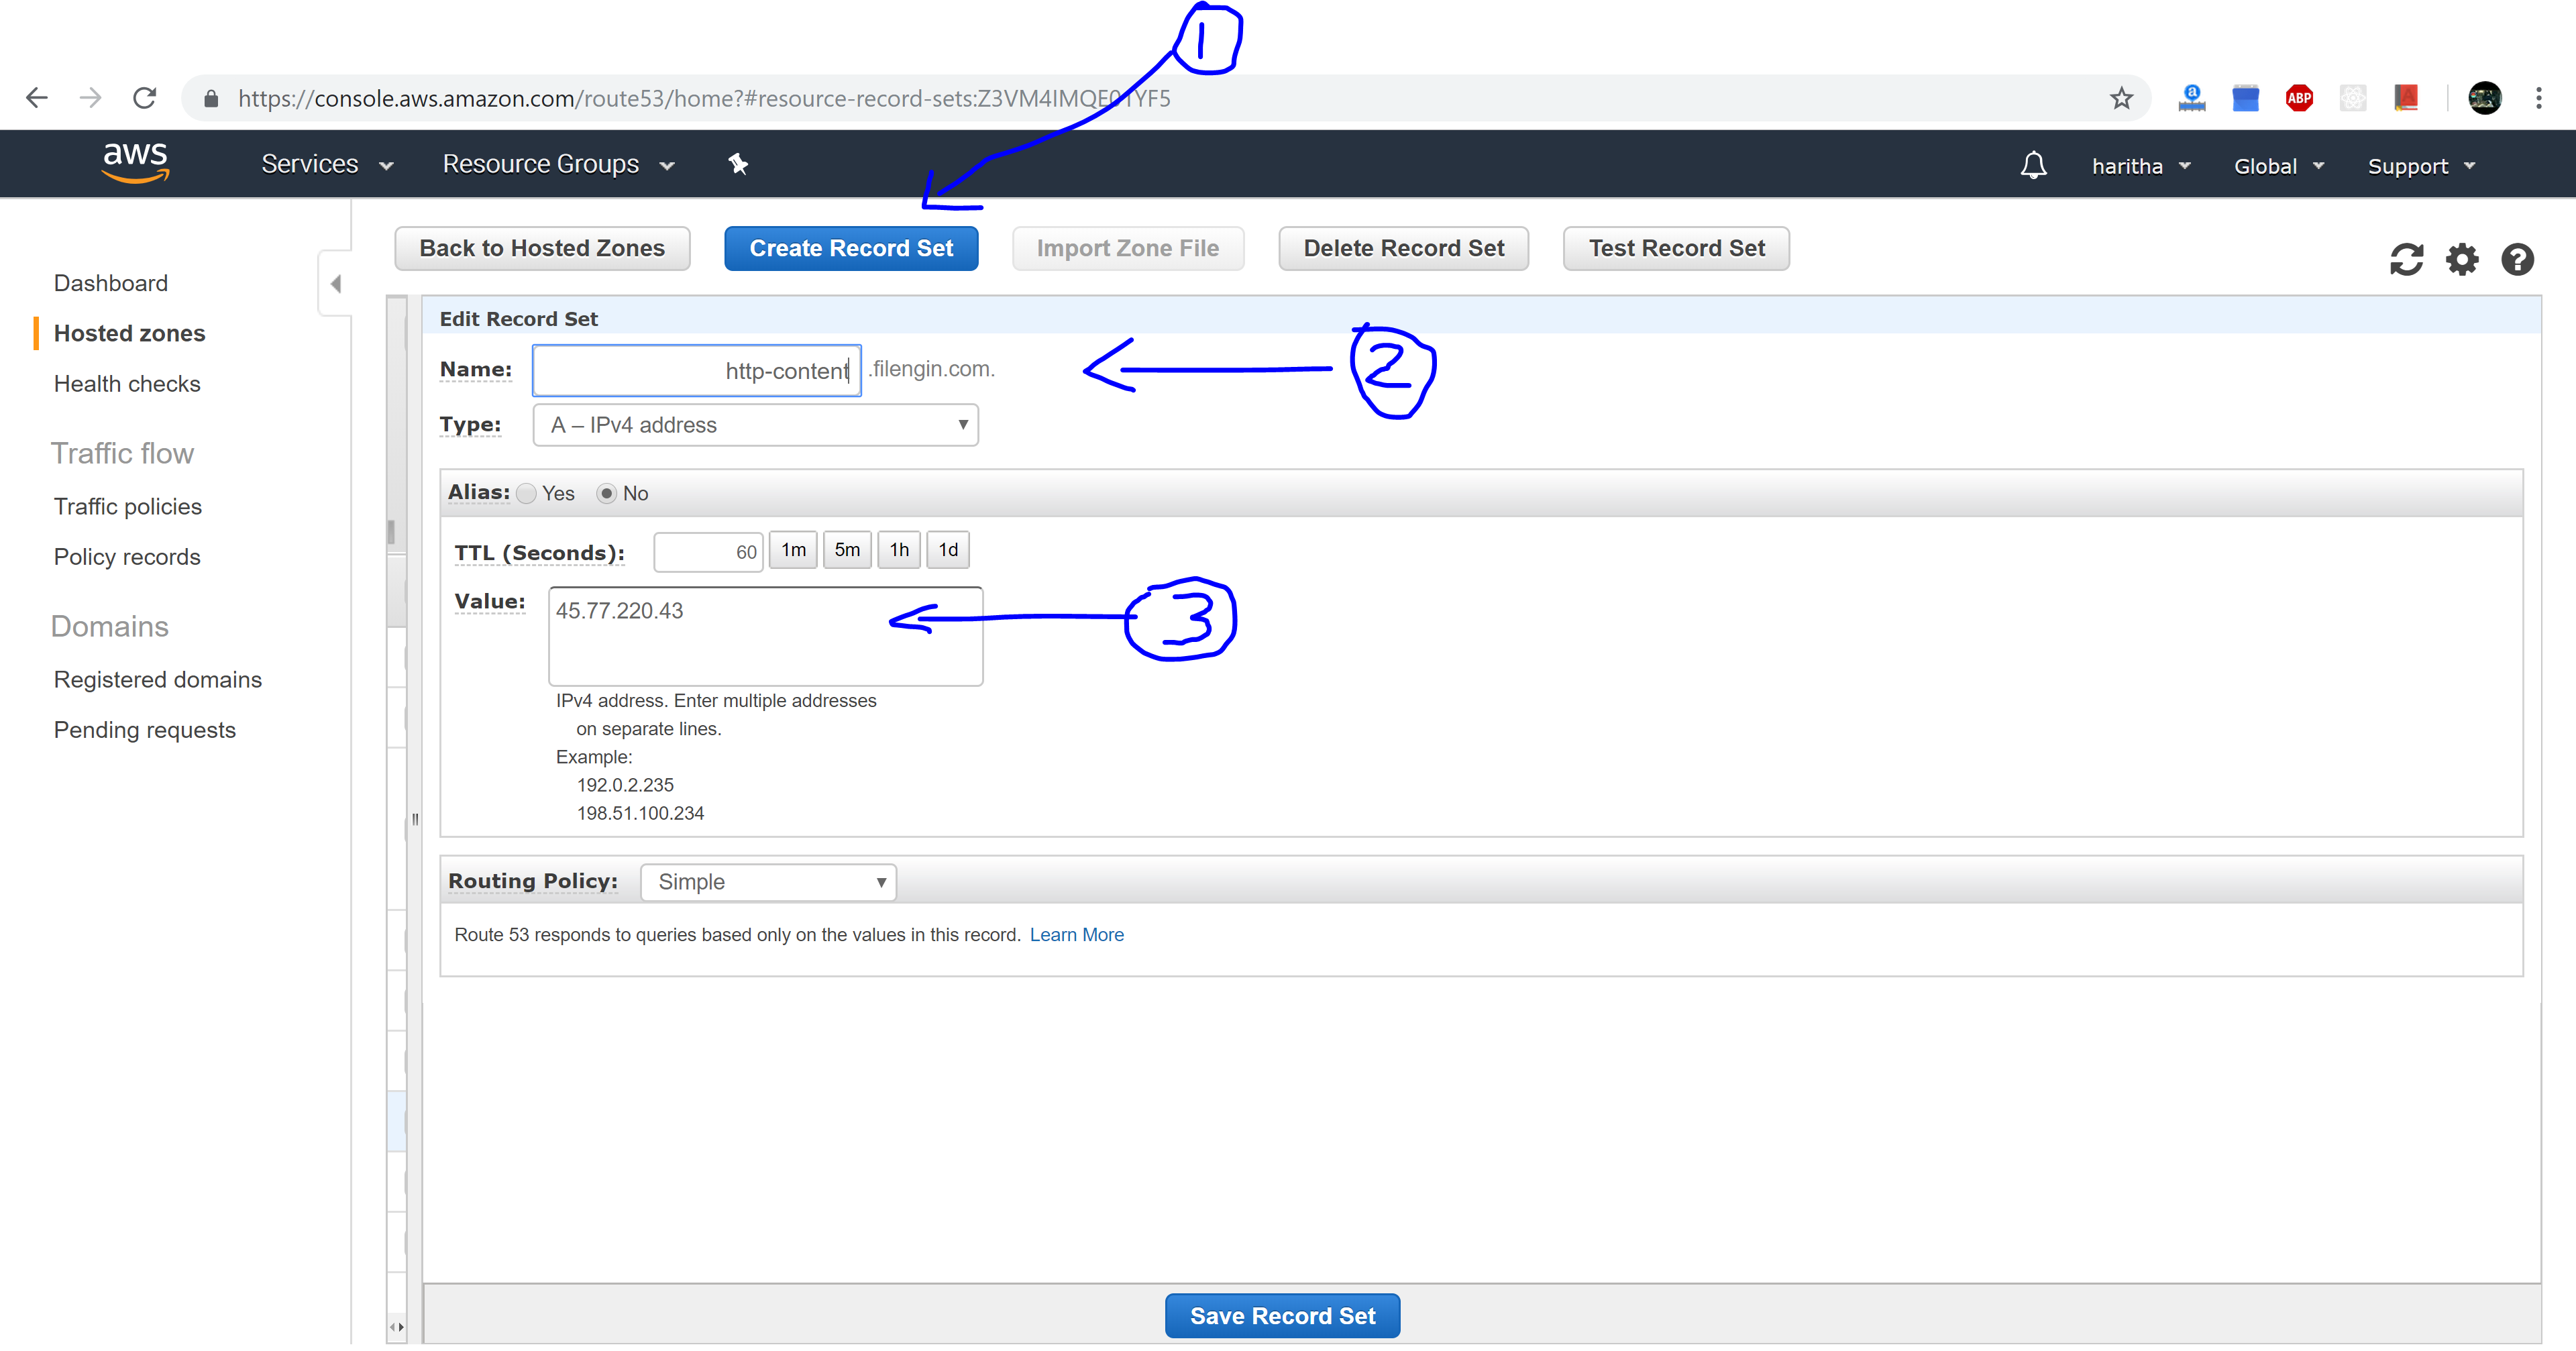Open the Amazon assistant extension icon

2191,98
